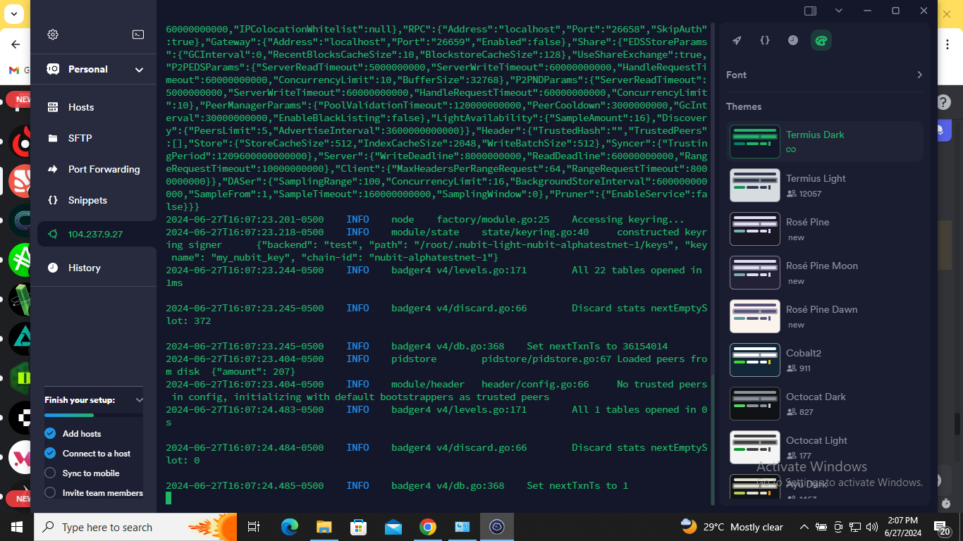
Task: Open the history clock tab in right panel
Action: point(793,40)
